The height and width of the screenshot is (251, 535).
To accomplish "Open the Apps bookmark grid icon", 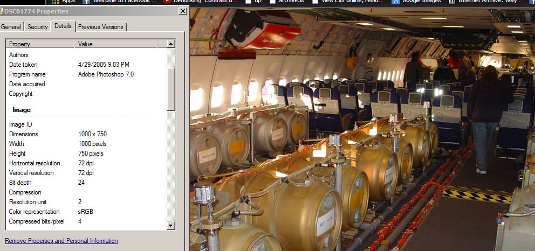I will [55, 2].
